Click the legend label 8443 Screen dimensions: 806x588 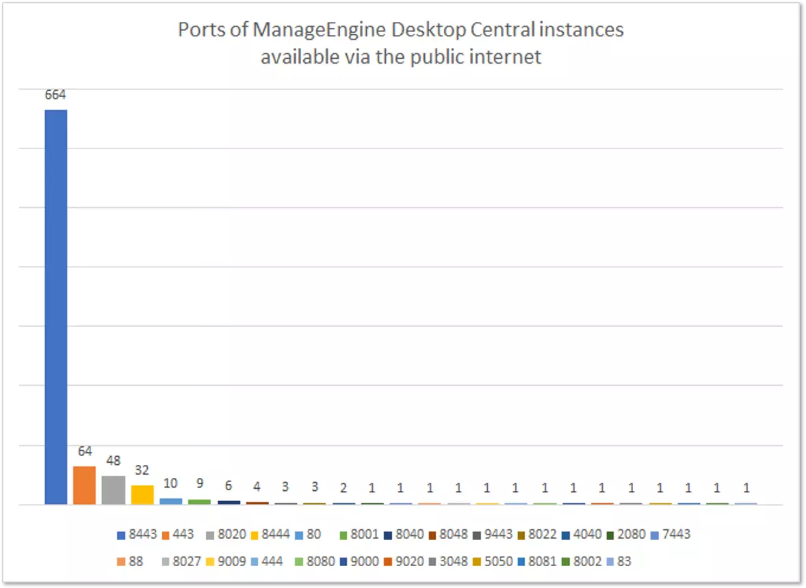[x=142, y=535]
